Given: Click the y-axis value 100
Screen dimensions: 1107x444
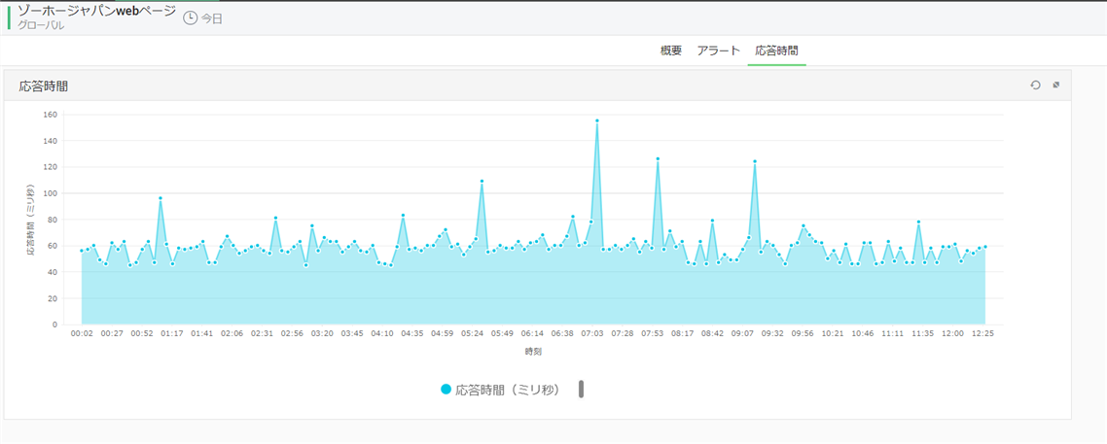Looking at the screenshot, I should (x=51, y=193).
